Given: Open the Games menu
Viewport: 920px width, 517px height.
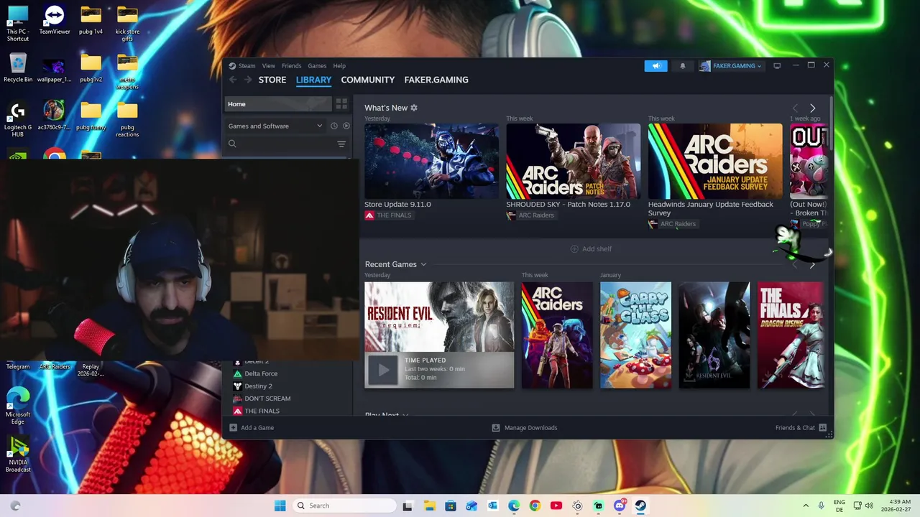Looking at the screenshot, I should click(317, 66).
